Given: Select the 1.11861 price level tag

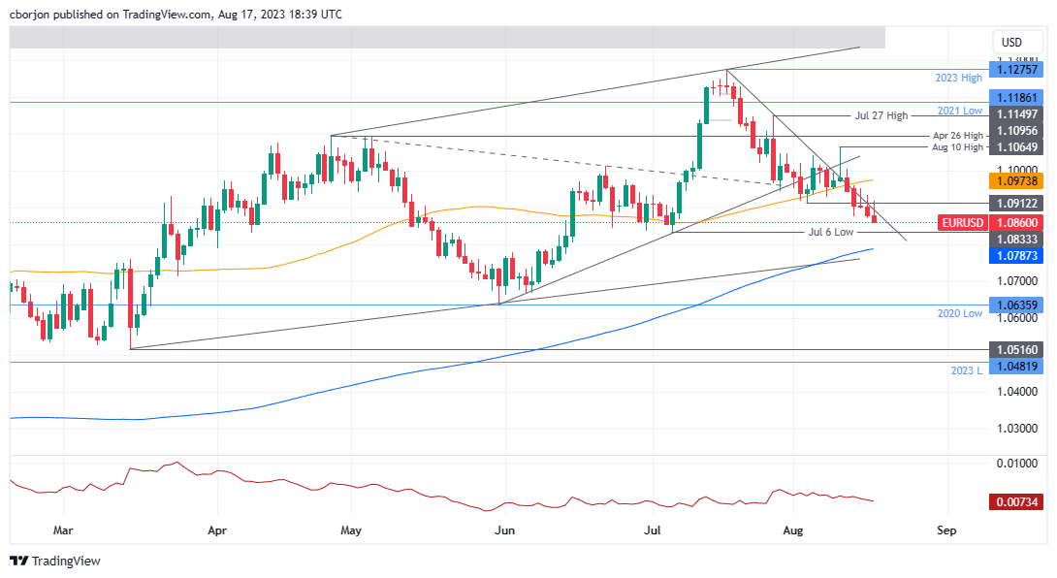Looking at the screenshot, I should pos(1017,97).
